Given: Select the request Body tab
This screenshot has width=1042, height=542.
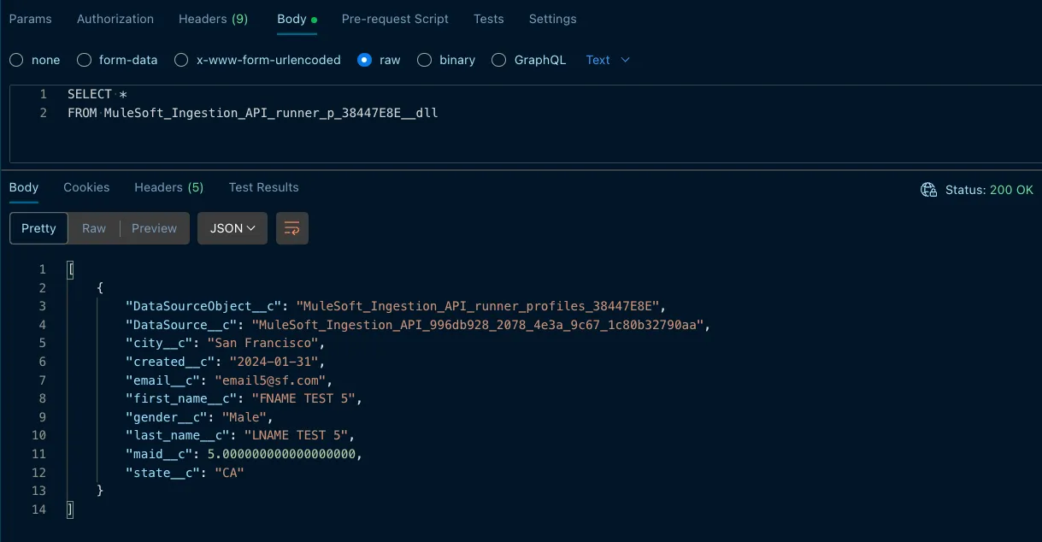Looking at the screenshot, I should (297, 19).
